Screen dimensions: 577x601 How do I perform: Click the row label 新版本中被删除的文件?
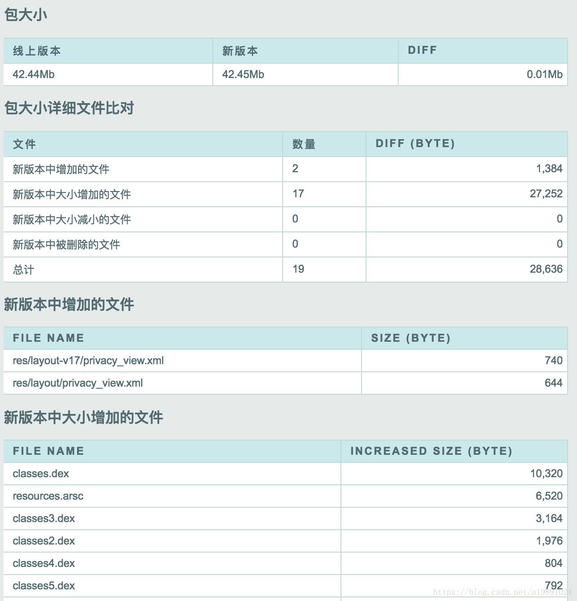tap(66, 244)
